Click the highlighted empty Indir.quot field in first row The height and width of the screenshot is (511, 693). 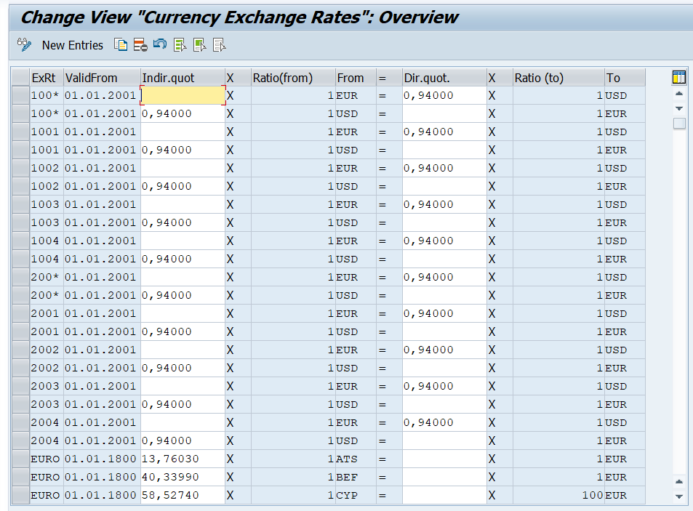coord(183,95)
